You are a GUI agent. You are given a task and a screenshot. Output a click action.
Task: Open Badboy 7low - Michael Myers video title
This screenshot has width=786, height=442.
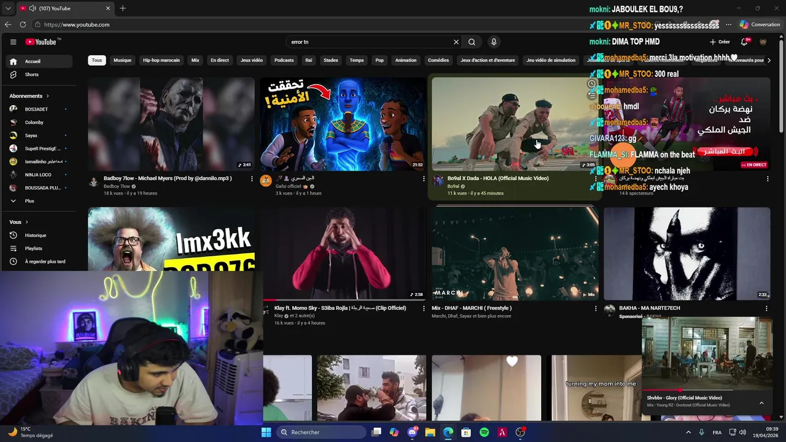[x=168, y=178]
